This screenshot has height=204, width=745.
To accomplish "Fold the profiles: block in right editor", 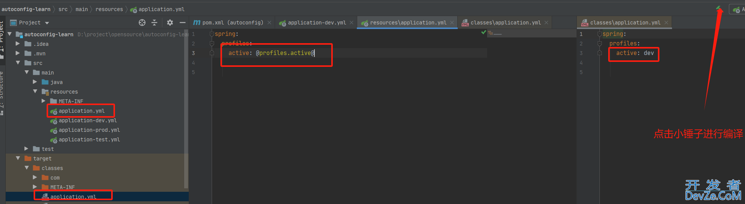I will (x=599, y=44).
